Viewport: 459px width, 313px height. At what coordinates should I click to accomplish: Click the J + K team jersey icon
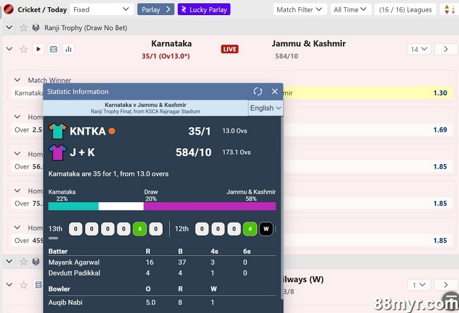pos(58,152)
